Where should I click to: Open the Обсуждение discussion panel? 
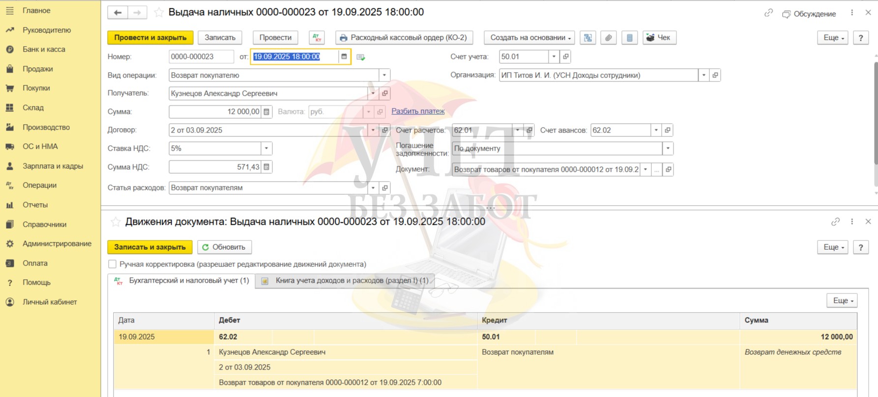pos(809,14)
